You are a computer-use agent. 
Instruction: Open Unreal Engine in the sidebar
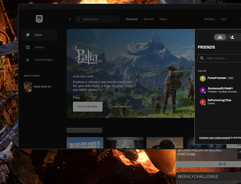click(x=39, y=60)
